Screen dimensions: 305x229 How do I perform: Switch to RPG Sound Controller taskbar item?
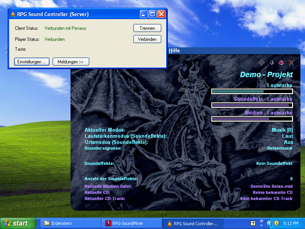[193, 224]
